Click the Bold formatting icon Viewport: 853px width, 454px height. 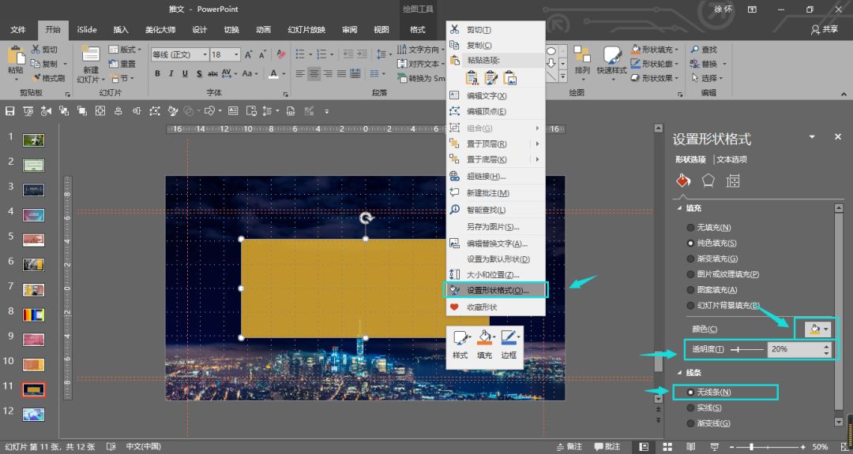(x=157, y=73)
